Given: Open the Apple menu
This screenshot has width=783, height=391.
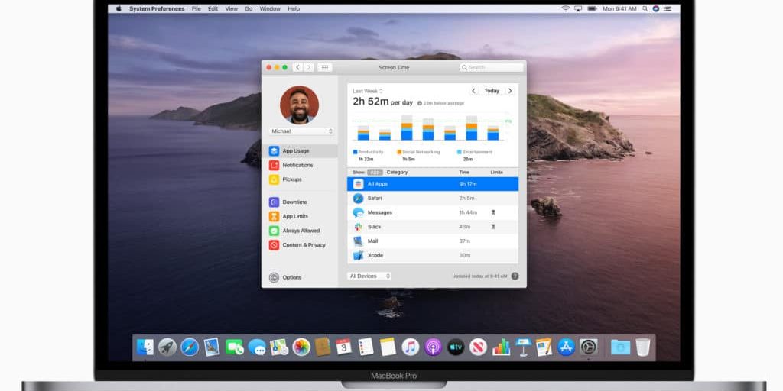Looking at the screenshot, I should point(119,8).
